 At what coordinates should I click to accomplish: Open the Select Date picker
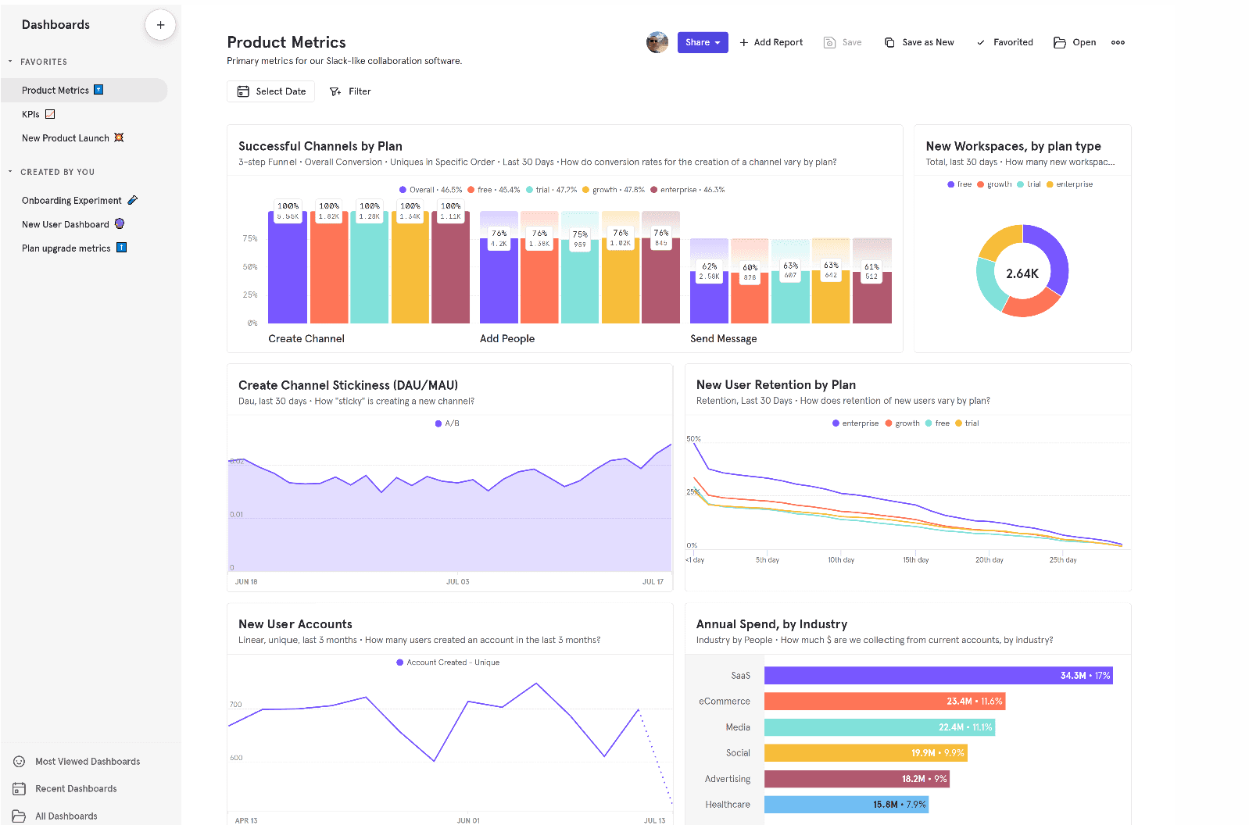[271, 91]
